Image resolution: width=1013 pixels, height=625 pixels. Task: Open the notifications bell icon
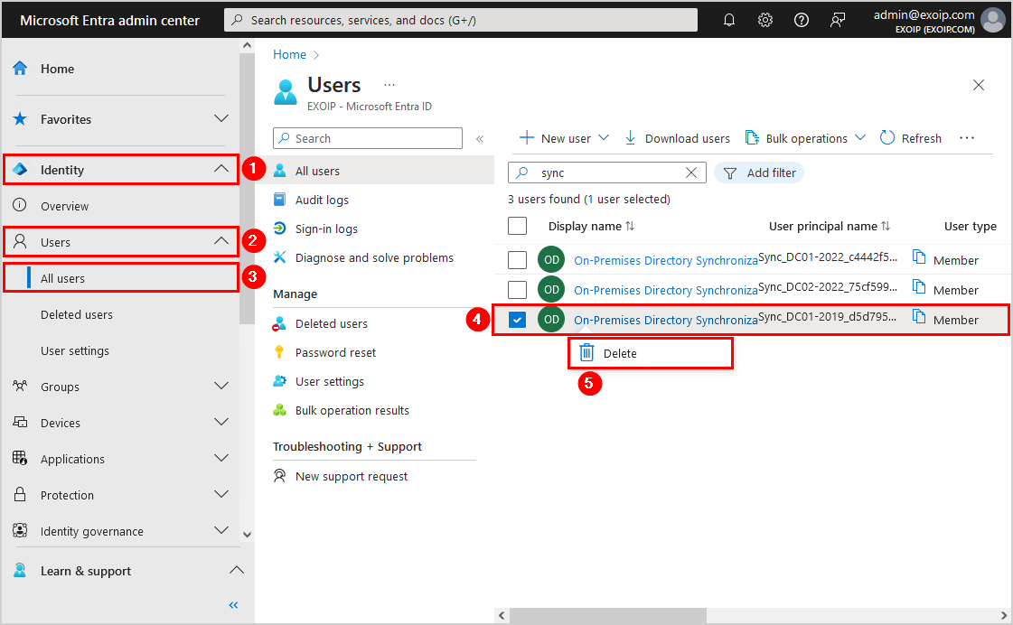(728, 20)
